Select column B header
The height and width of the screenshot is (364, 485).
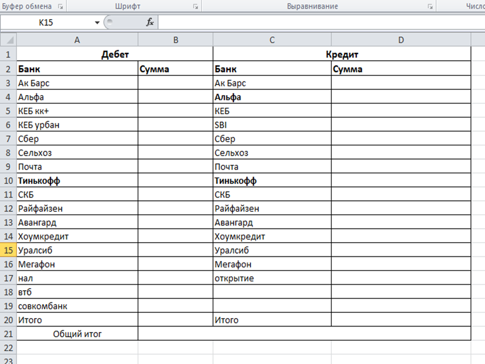pos(175,40)
